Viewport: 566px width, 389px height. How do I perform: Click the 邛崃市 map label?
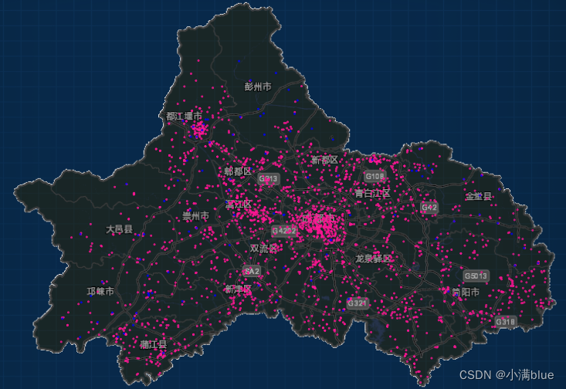coord(100,291)
